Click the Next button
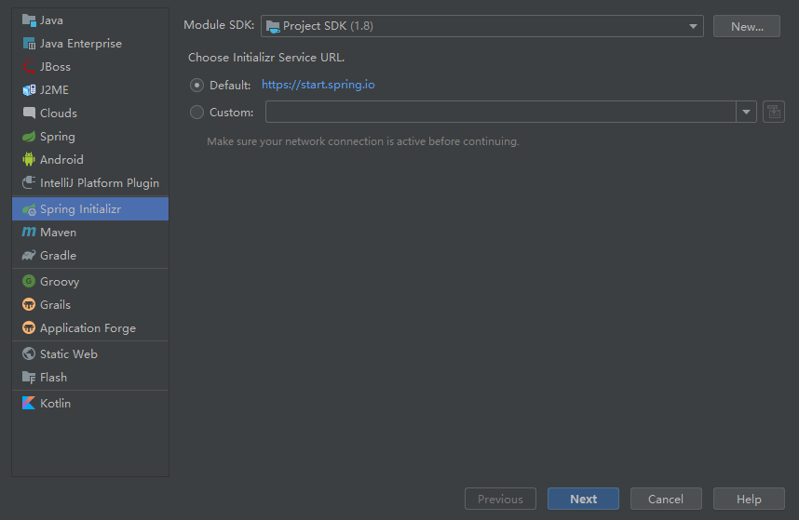The width and height of the screenshot is (799, 520). pos(583,500)
